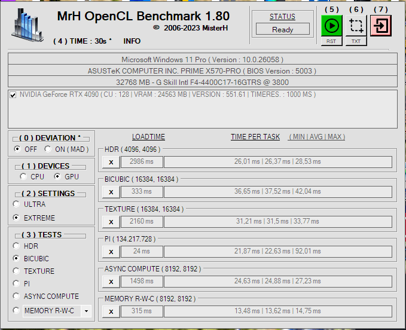Choose EXTREME settings radio button
The height and width of the screenshot is (330, 406).
[x=16, y=218]
